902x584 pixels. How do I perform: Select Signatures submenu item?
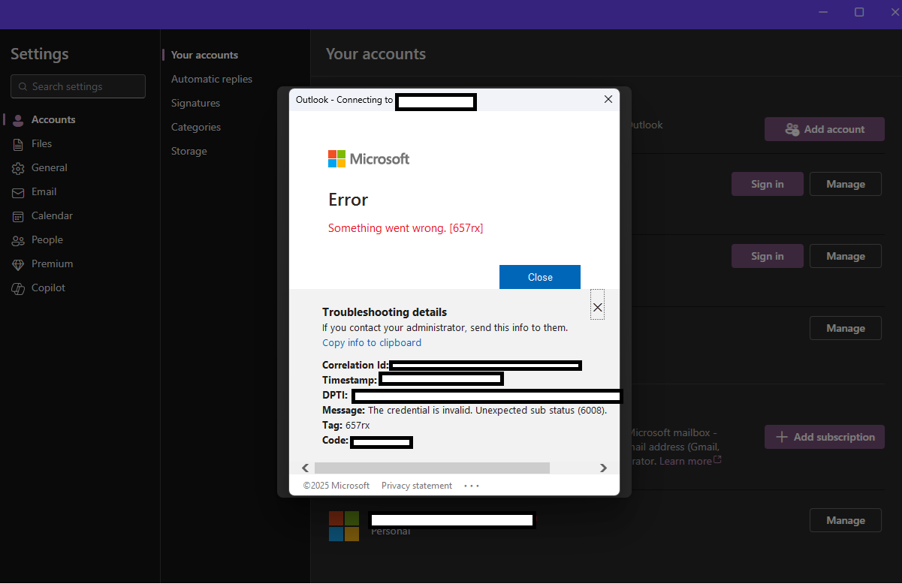pos(195,103)
